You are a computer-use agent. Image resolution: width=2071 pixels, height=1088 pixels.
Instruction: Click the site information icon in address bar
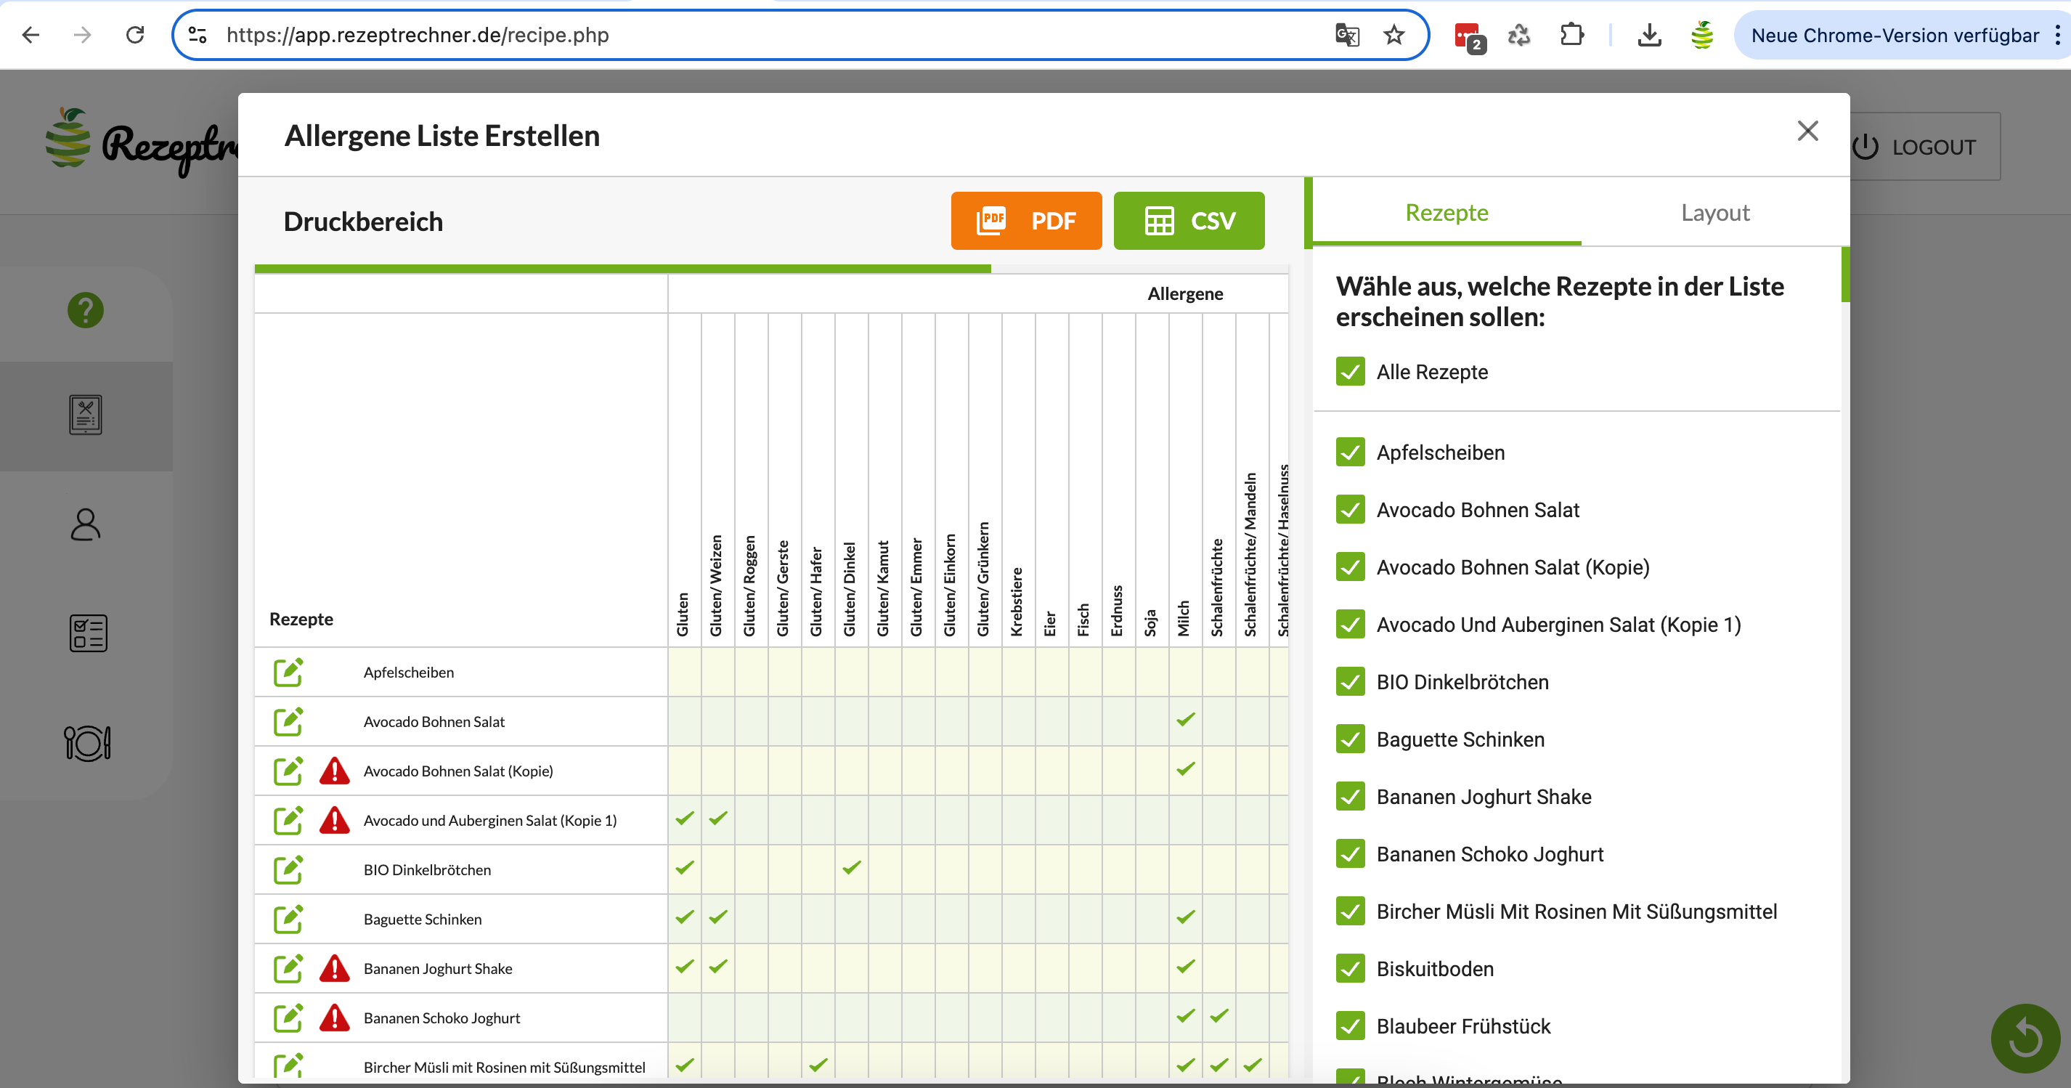[x=198, y=35]
